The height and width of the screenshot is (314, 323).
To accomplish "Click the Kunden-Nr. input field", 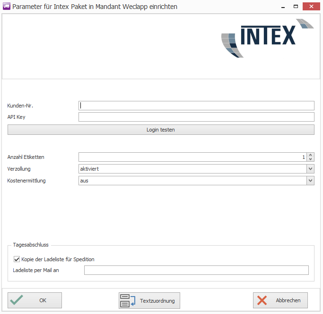I will 196,106.
